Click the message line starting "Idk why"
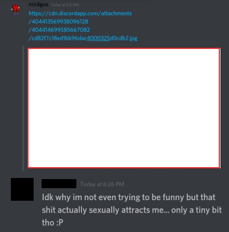This screenshot has height=232, width=229. tap(129, 197)
